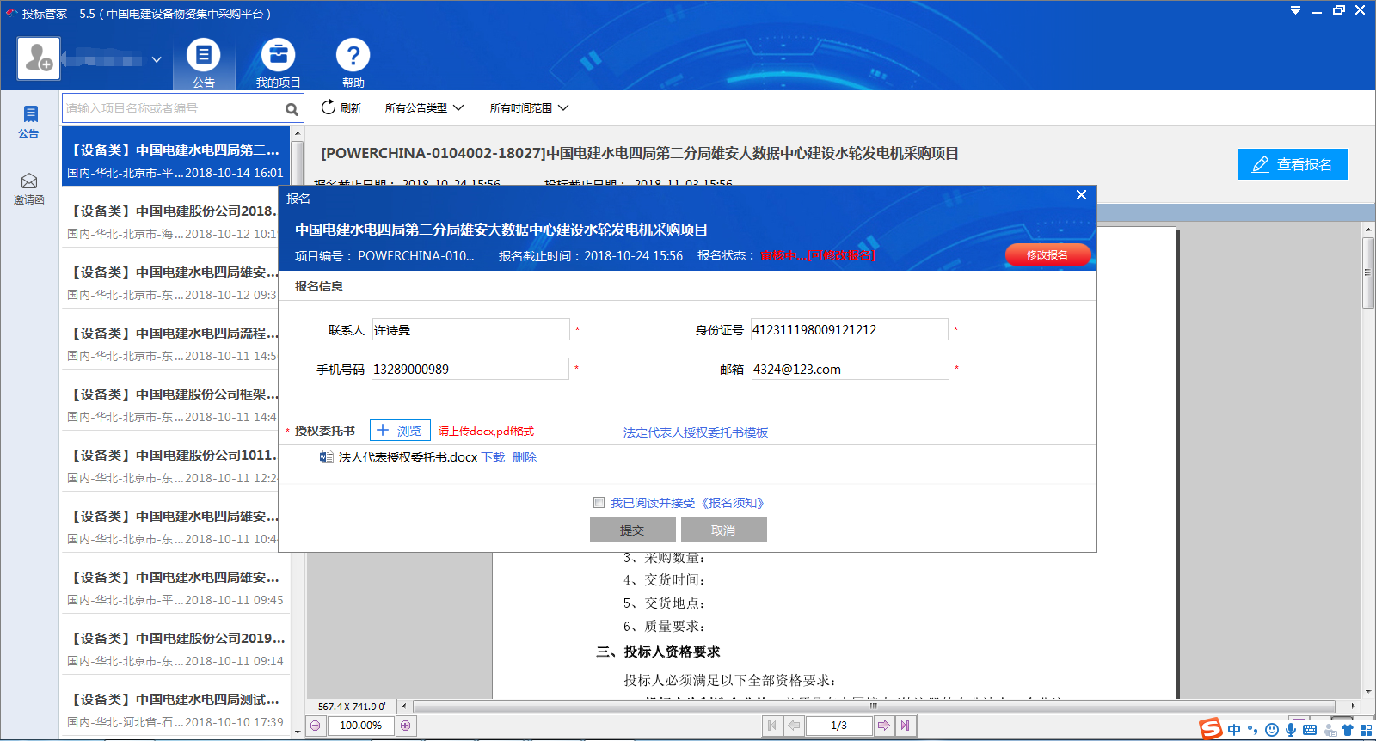Click 浏览 to upload authorization letter
This screenshot has width=1376, height=741.
pyautogui.click(x=399, y=431)
